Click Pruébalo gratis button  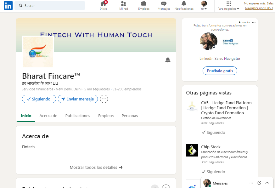(x=220, y=71)
